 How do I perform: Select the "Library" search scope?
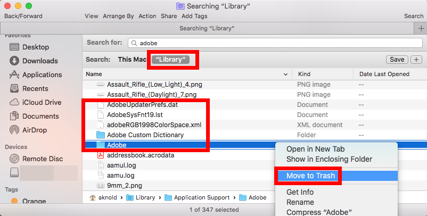pos(170,60)
